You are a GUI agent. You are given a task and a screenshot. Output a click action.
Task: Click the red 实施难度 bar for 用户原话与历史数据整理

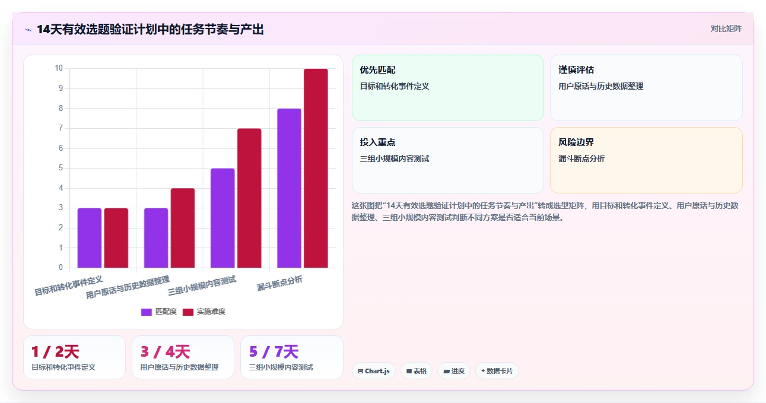point(183,228)
